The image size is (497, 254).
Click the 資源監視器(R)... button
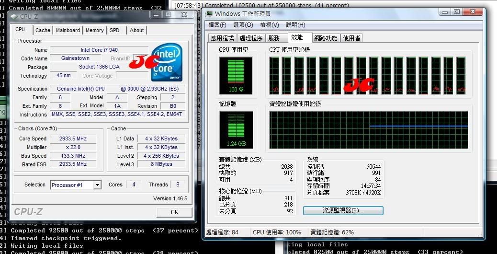[343, 210]
